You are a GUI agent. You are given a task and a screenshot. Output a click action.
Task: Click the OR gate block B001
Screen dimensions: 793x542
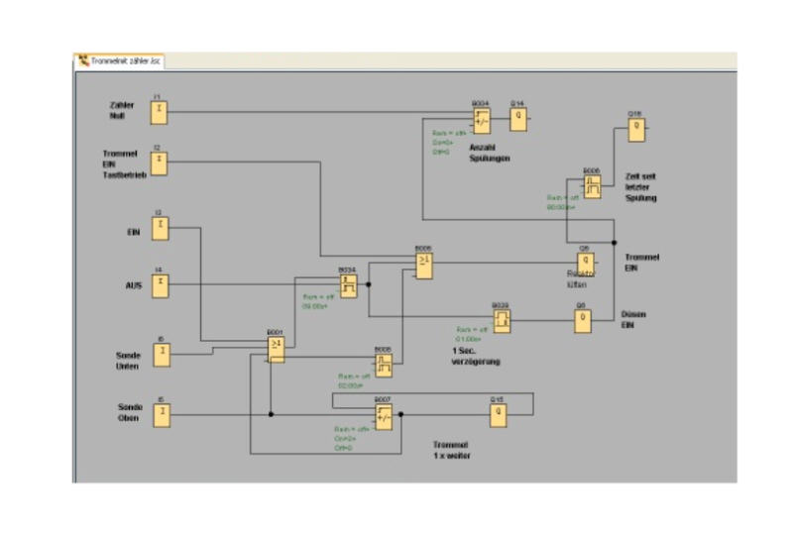[277, 348]
